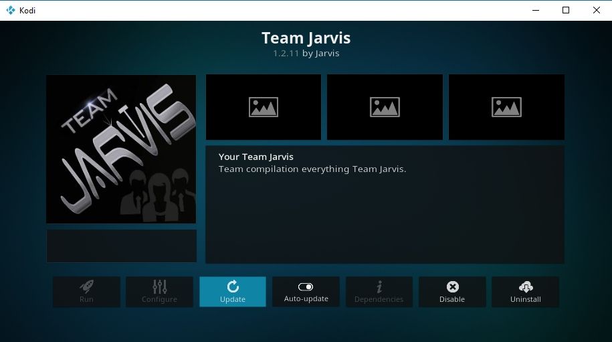612x342 pixels.
Task: Toggle the Auto-update switch
Action: [x=306, y=287]
